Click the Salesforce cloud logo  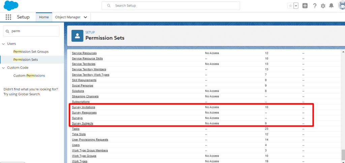click(11, 6)
